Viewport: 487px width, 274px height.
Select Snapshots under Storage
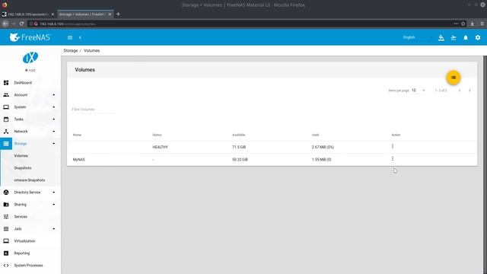(x=22, y=167)
